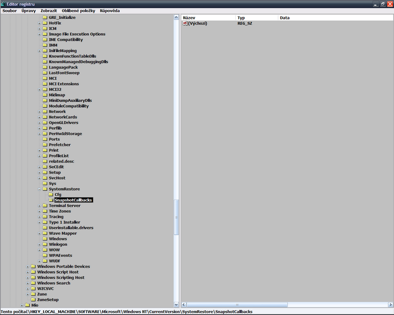Click values pane scroll right arrow
Screen dimensions: 394x315
pyautogui.click(x=390, y=304)
